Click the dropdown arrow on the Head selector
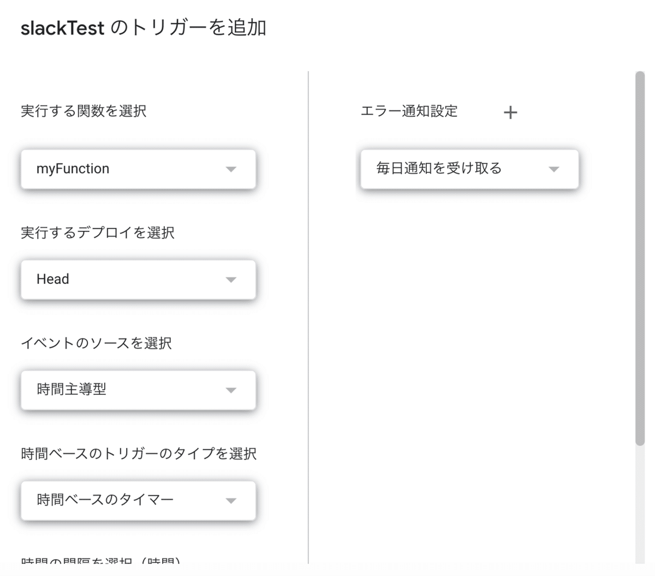This screenshot has height=576, width=655. (231, 279)
